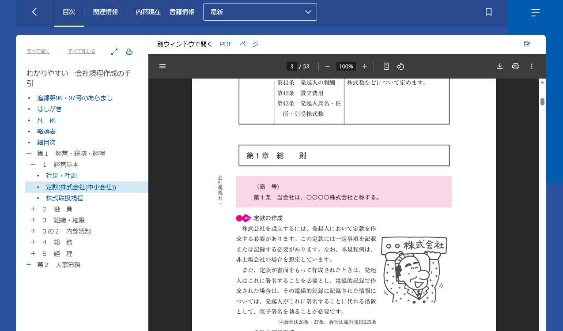This screenshot has height=331, width=563.
Task: Click the printer icon in the sidebar
Action: (129, 52)
